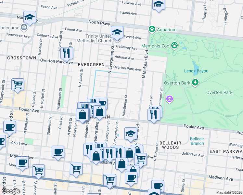Viewport: 243px width, 195px height.
Task: Open the shopping cart marker left of Madison Ave bottom-left
Action: tap(39, 172)
